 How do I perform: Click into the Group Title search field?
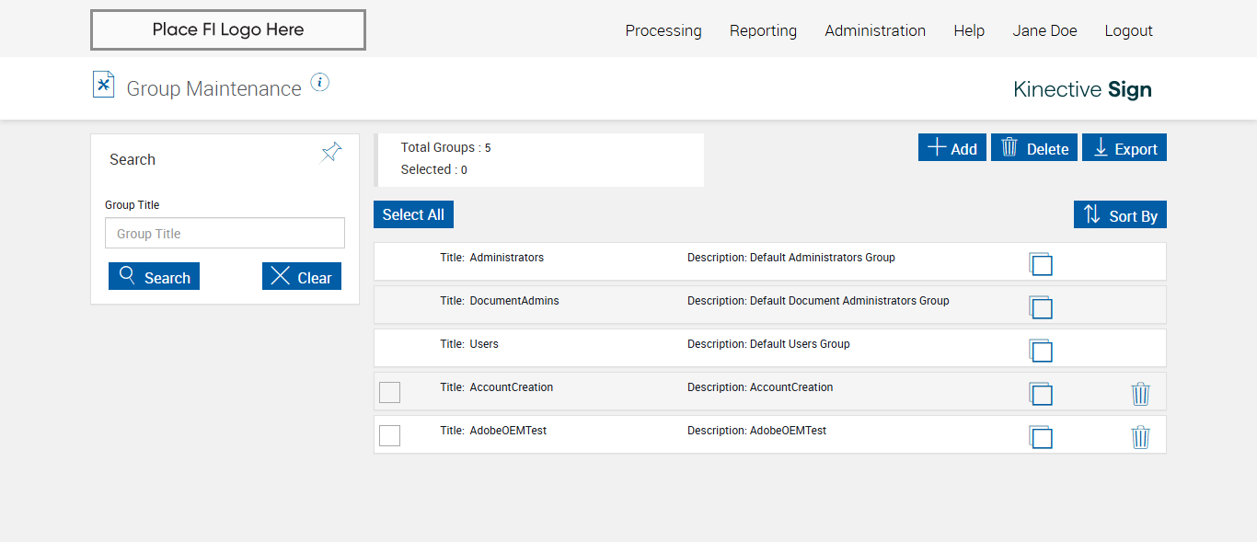coord(225,234)
